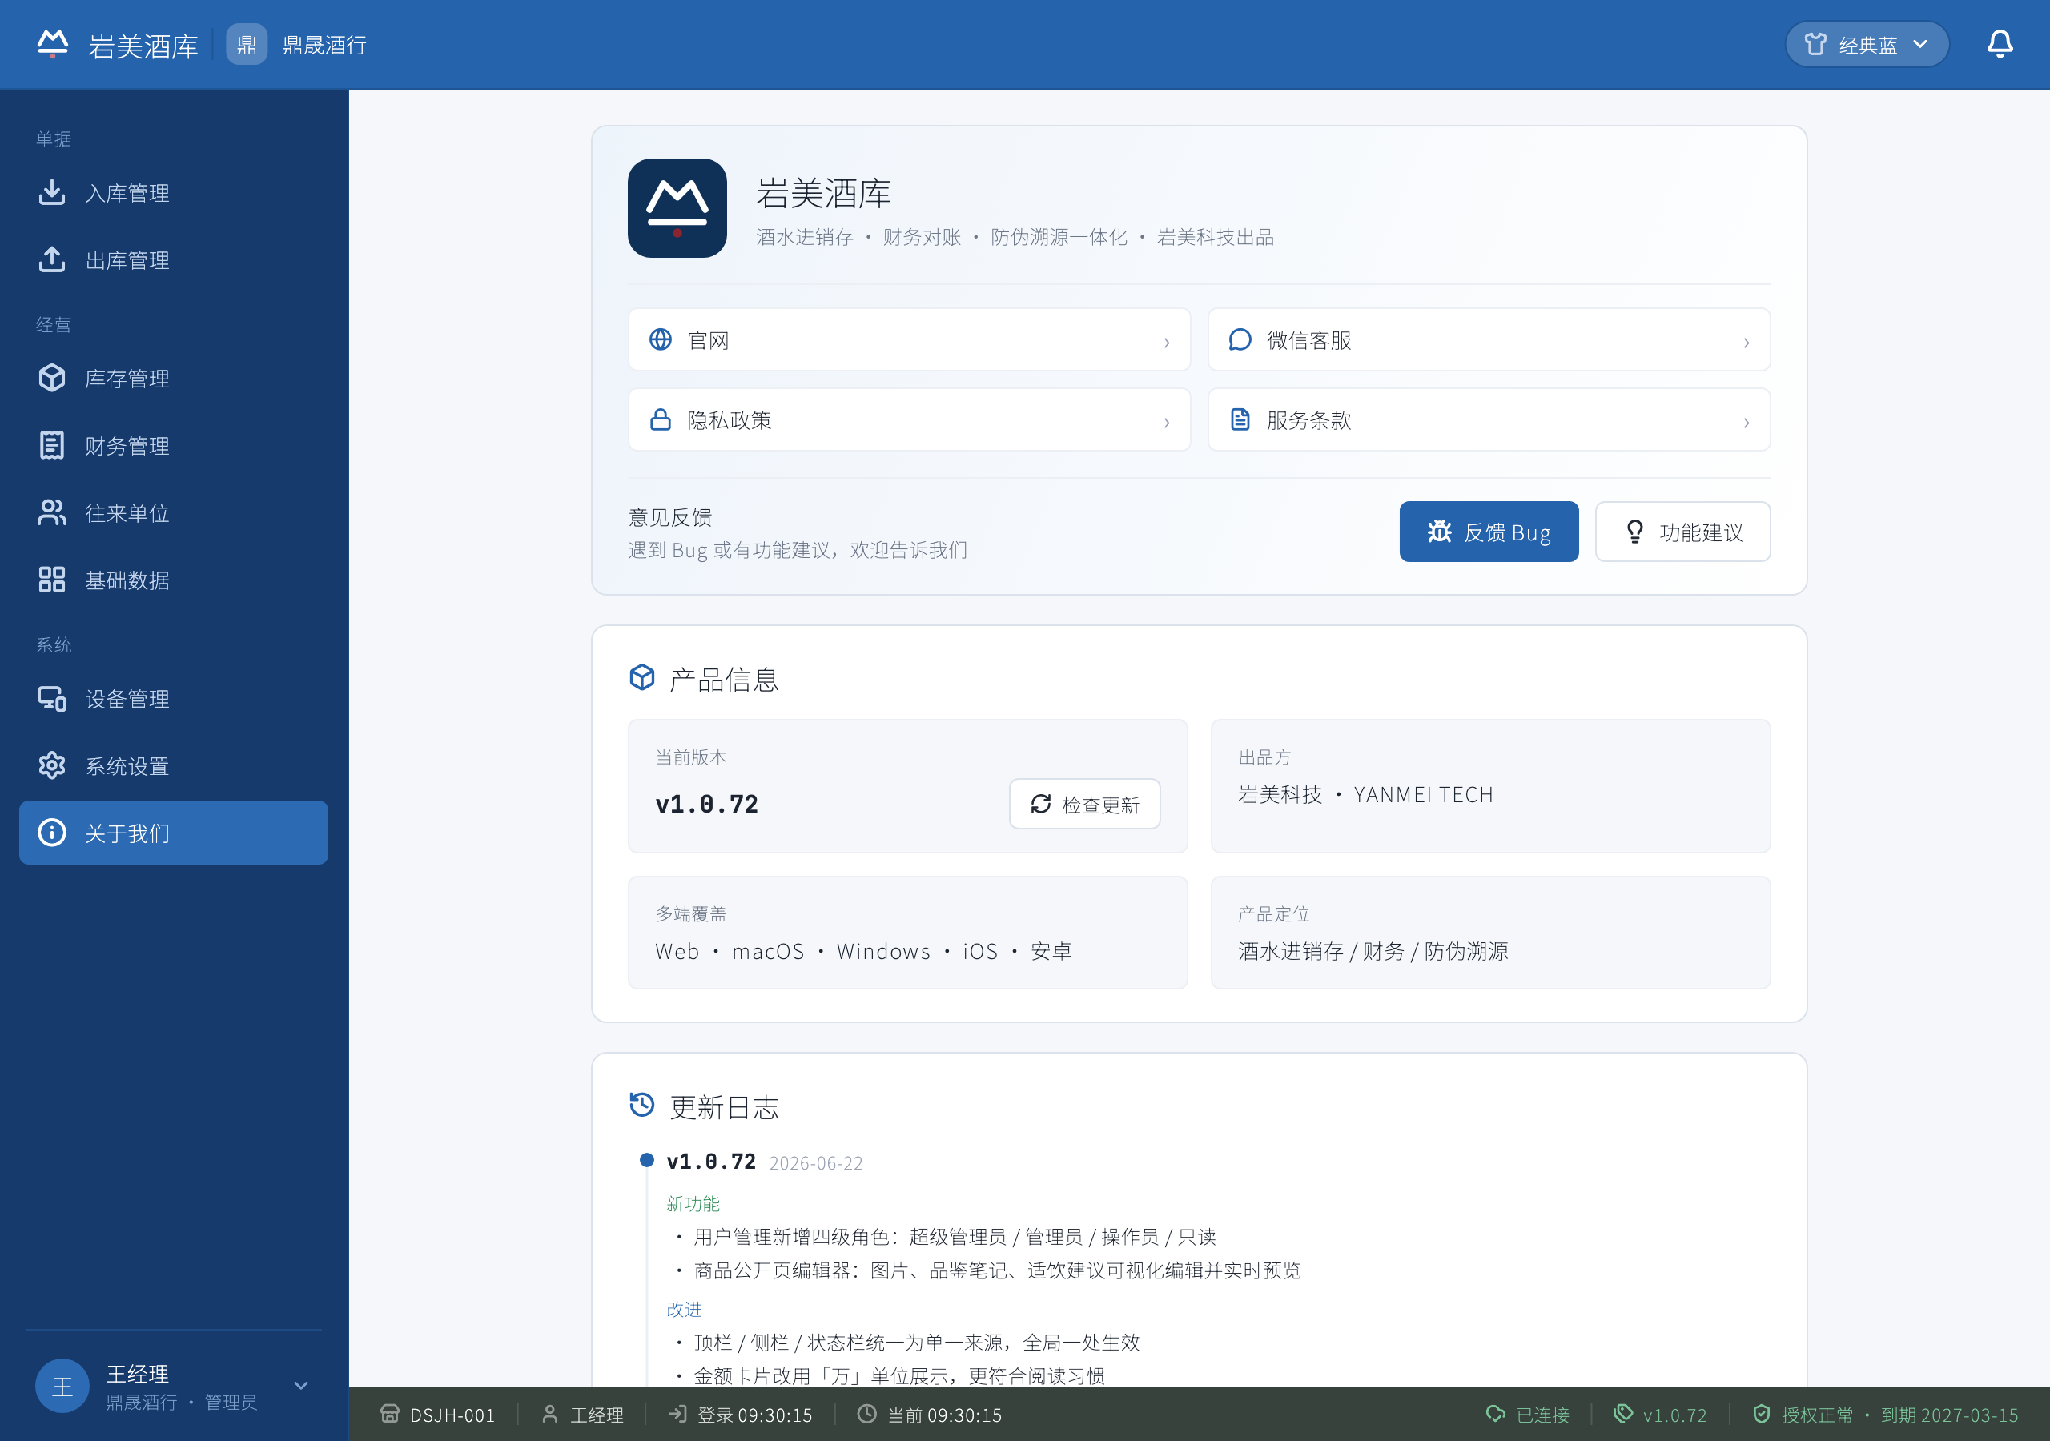
Task: Click the 王经理 user icon in status bar
Action: pos(550,1415)
